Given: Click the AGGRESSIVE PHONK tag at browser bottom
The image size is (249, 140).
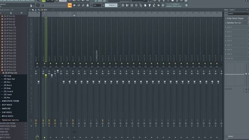Looking at the screenshot, I should (x=8, y=123).
